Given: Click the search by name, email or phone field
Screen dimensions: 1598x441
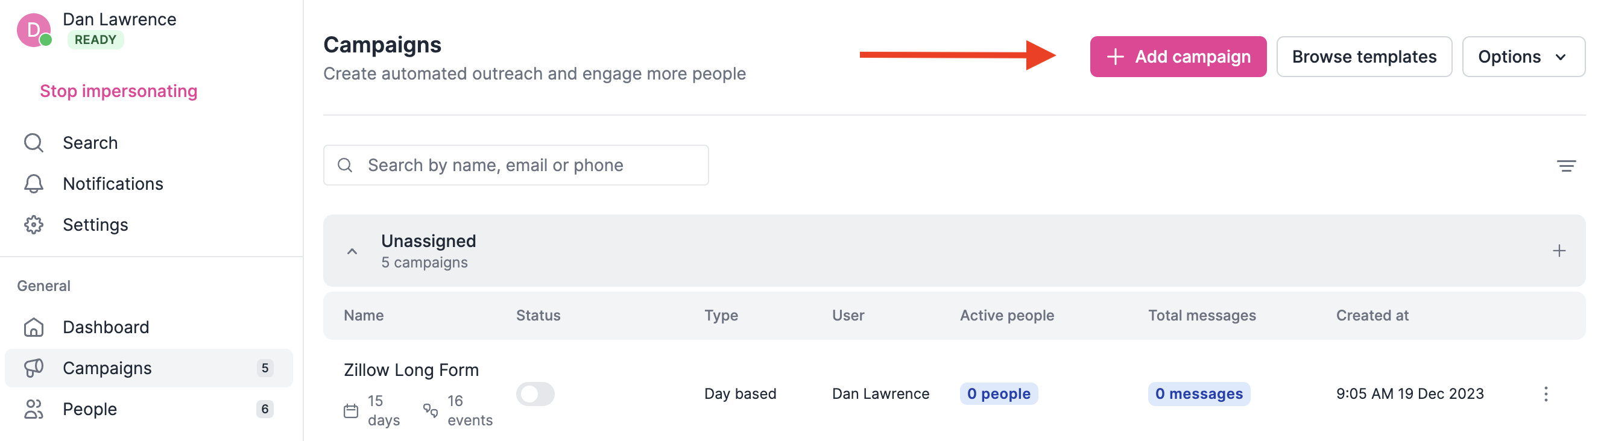Looking at the screenshot, I should [x=515, y=164].
